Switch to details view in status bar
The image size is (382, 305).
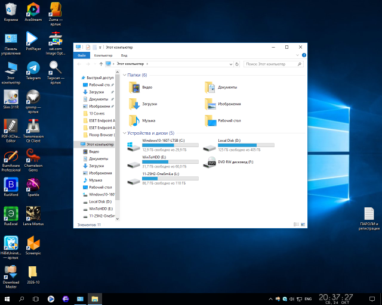(x=296, y=225)
